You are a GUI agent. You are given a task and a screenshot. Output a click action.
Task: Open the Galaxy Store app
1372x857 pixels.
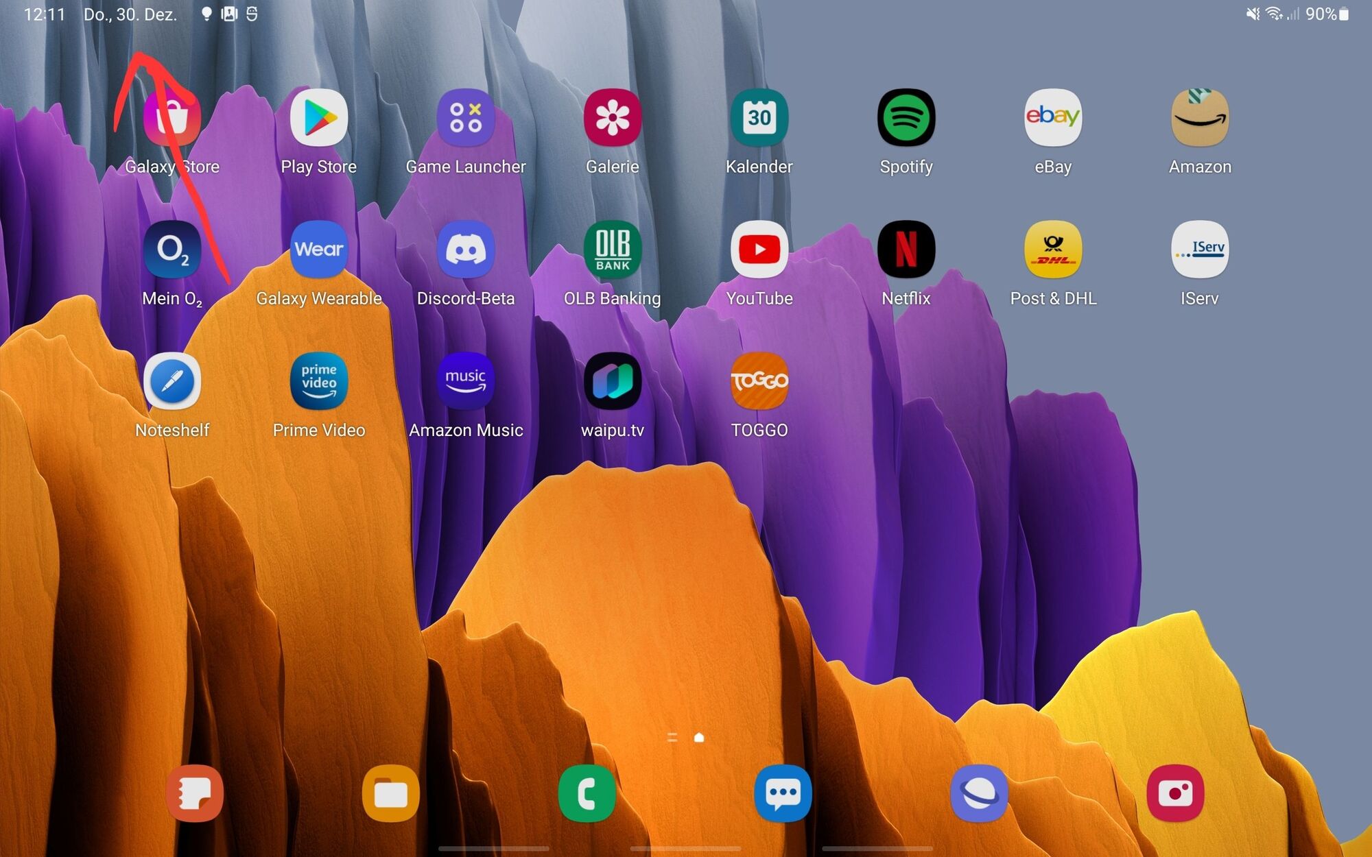(x=171, y=118)
